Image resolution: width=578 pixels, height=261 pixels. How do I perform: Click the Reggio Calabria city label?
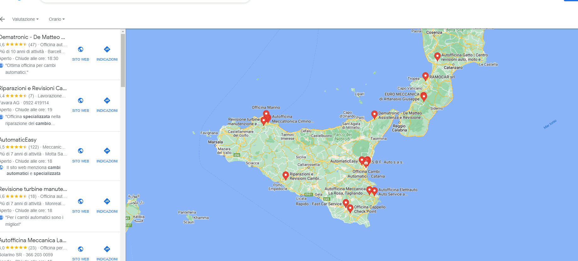pos(399,128)
